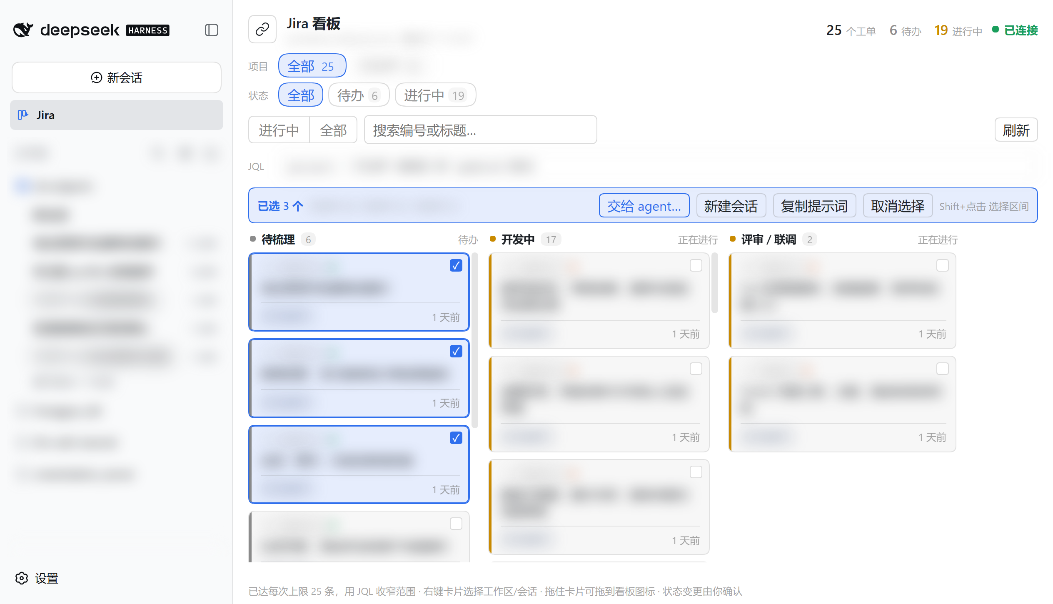The width and height of the screenshot is (1053, 604).
Task: Click the 25 个工单 counter
Action: point(851,30)
